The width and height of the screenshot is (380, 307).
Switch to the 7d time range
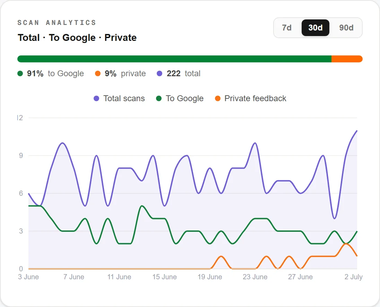287,28
